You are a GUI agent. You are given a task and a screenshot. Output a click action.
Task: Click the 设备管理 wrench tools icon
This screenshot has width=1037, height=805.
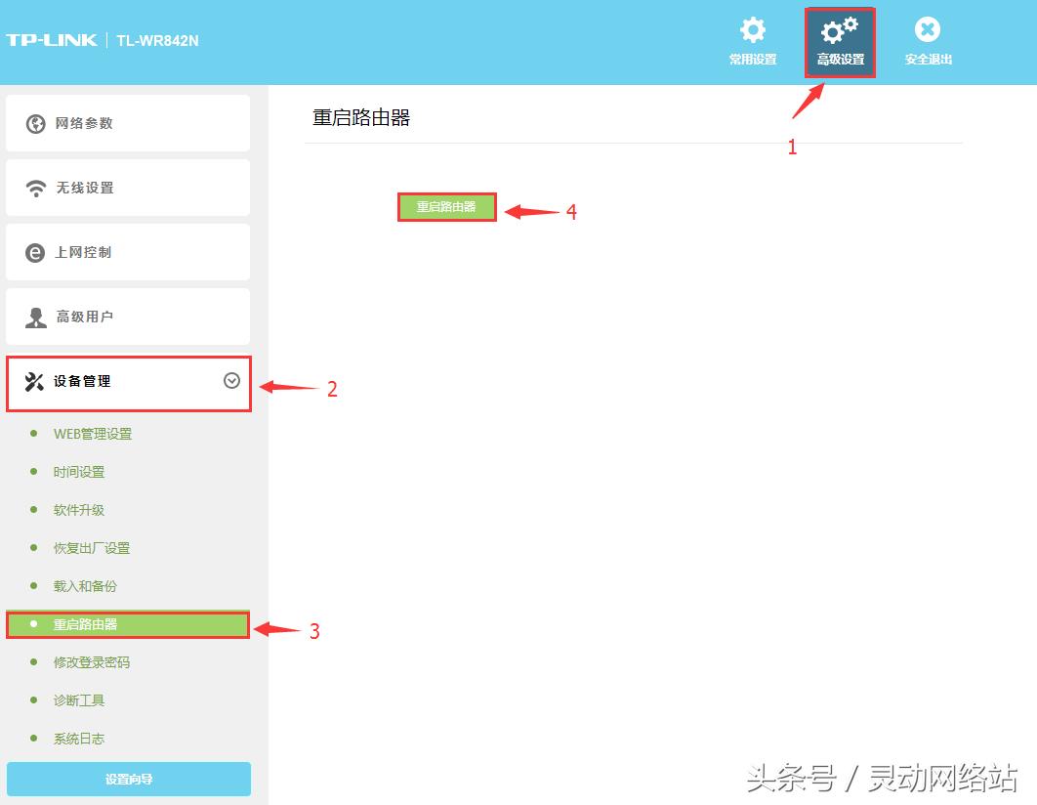(35, 382)
